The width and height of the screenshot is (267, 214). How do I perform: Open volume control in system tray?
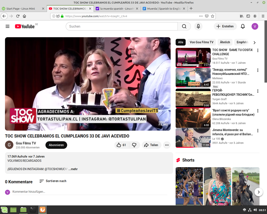[x=255, y=210]
